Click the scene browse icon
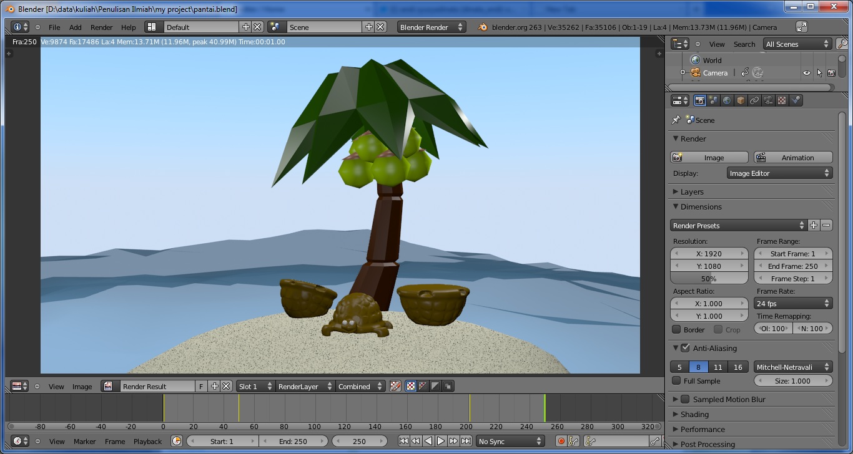Viewport: 853px width, 454px height. click(x=277, y=27)
